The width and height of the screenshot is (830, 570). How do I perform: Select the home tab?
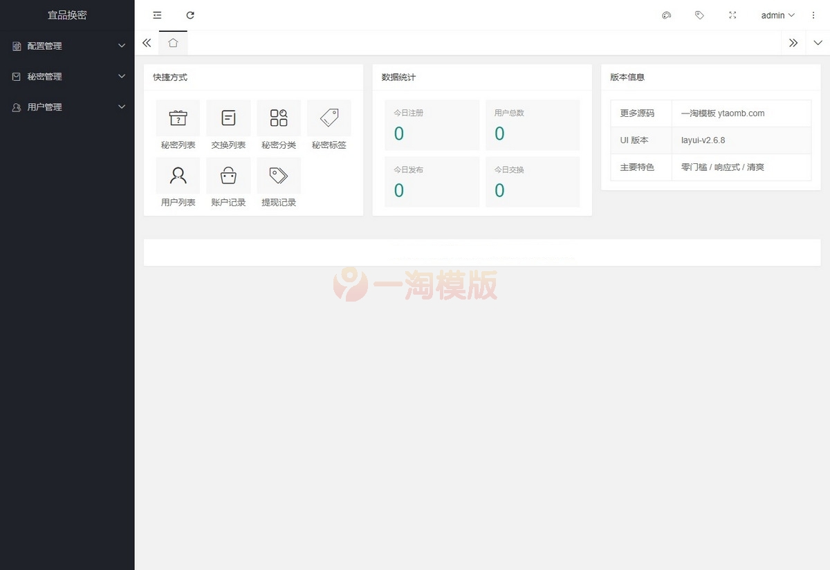(x=173, y=43)
